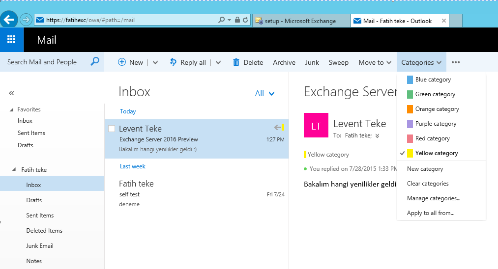Open the more actions ellipsis menu

[x=456, y=62]
